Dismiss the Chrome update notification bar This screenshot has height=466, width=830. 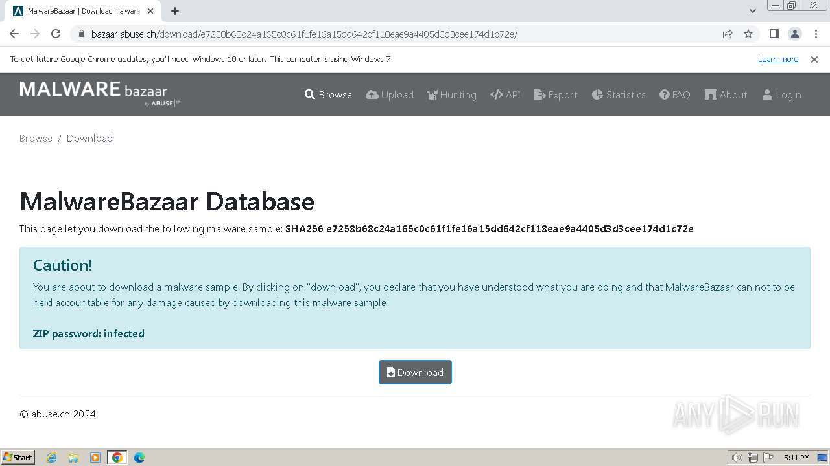coord(814,59)
